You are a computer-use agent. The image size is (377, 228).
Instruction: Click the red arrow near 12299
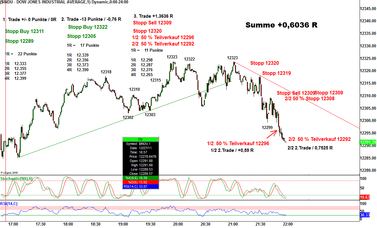273,133
